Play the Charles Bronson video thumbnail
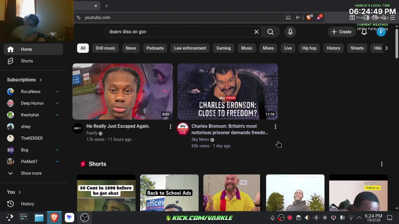399x224 pixels. (x=228, y=91)
